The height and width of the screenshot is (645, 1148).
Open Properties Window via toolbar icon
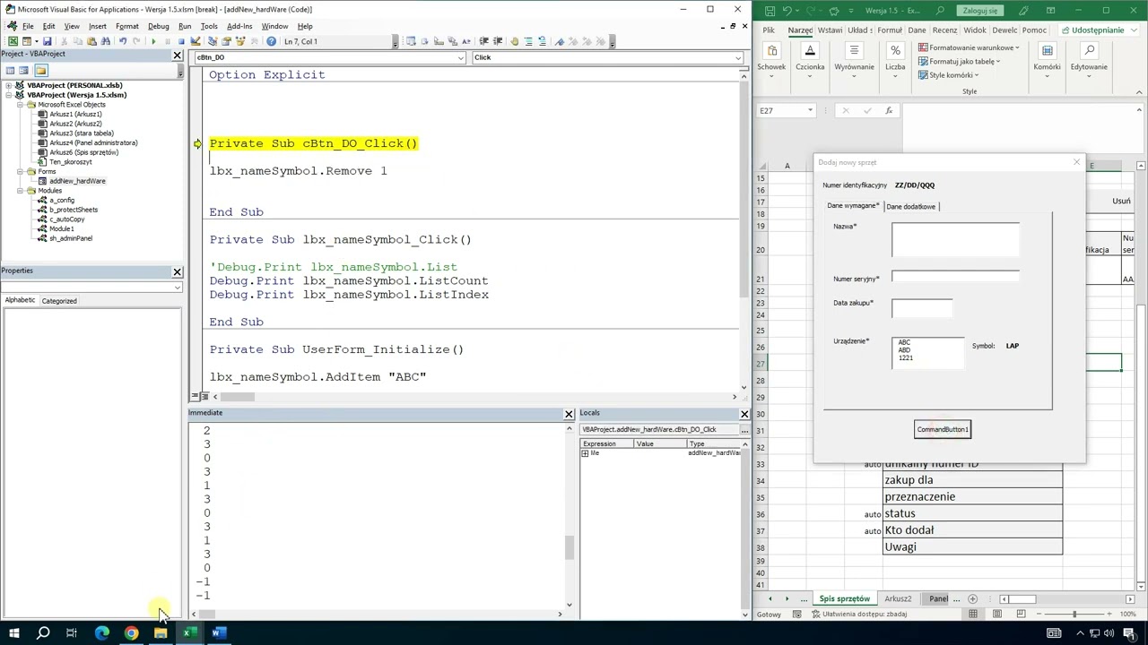click(x=227, y=41)
